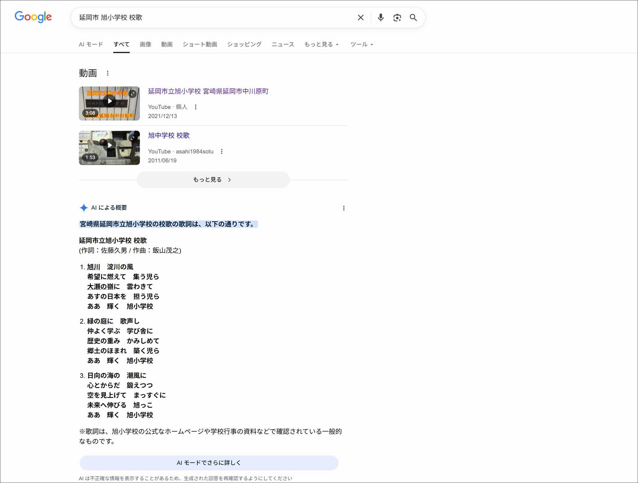
Task: Open Google Lens camera search
Action: [x=397, y=18]
